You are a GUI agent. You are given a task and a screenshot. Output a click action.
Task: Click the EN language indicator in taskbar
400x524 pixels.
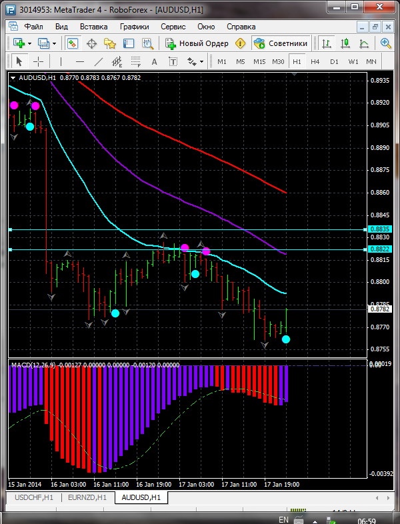(283, 519)
